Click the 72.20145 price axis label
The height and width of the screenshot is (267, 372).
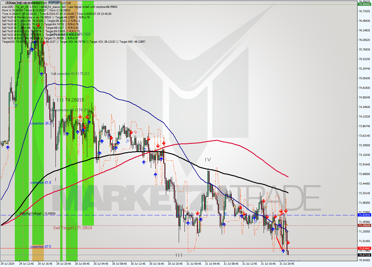point(364,193)
